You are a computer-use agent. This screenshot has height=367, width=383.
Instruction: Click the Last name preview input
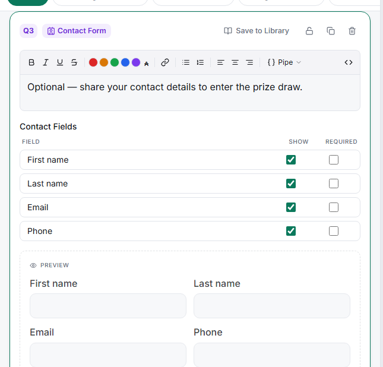[272, 306]
